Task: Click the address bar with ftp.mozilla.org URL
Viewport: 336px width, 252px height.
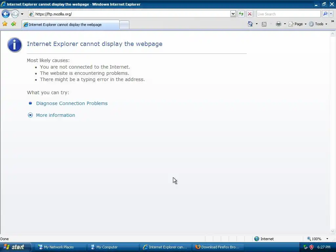Action: click(x=129, y=14)
